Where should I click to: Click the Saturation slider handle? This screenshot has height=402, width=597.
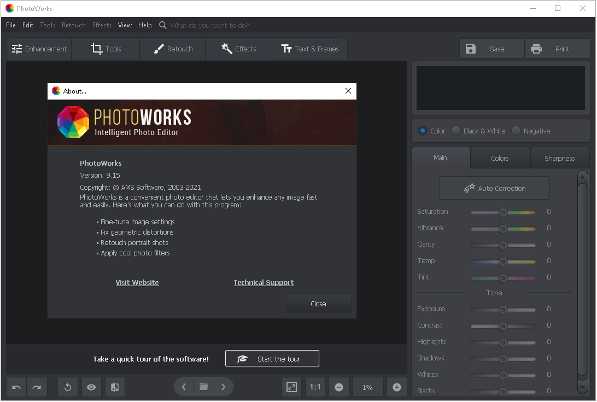pyautogui.click(x=503, y=212)
